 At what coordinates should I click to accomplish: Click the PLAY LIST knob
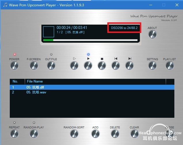click(170, 66)
